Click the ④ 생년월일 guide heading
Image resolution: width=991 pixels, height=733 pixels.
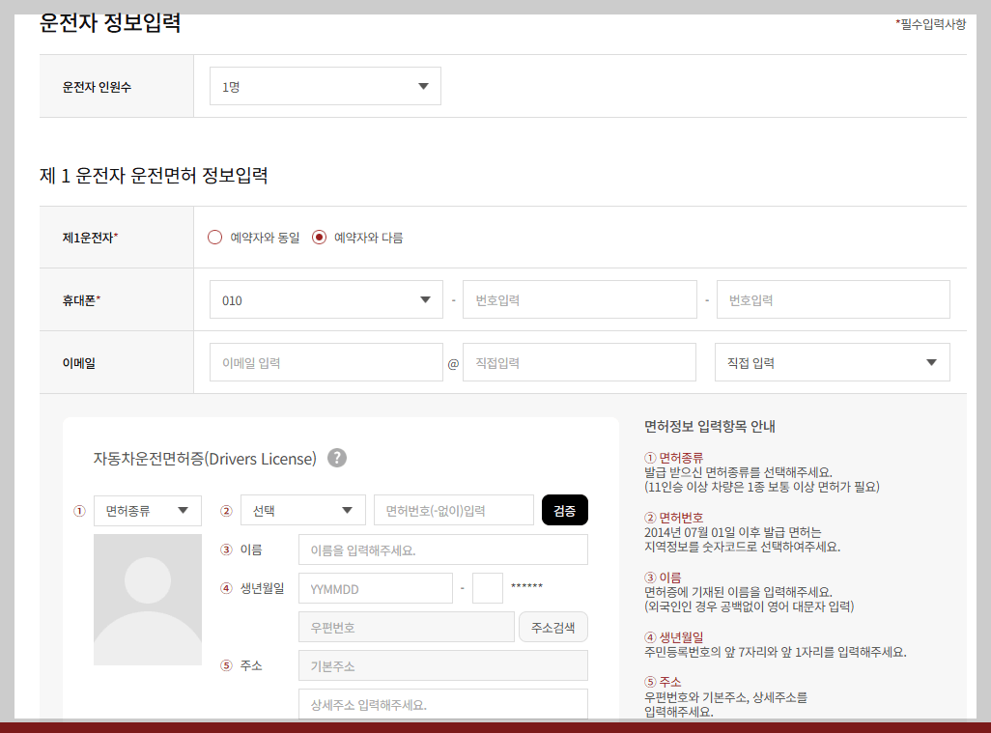(674, 637)
